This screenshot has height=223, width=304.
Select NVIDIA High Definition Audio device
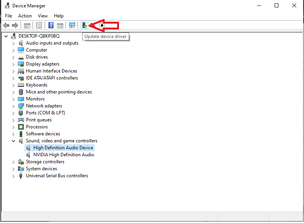coord(64,155)
